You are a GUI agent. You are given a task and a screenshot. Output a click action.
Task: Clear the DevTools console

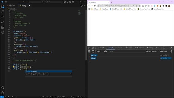click(x=93, y=51)
